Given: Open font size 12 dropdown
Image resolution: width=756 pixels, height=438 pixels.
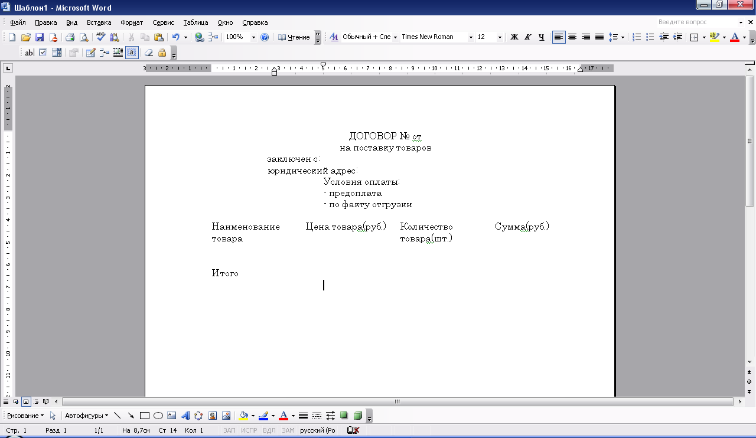Looking at the screenshot, I should pyautogui.click(x=500, y=37).
